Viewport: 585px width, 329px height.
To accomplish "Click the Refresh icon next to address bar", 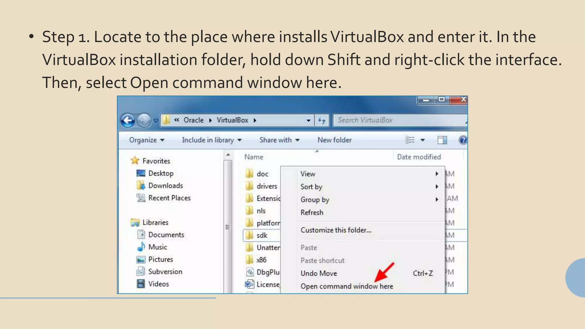I will (x=322, y=120).
